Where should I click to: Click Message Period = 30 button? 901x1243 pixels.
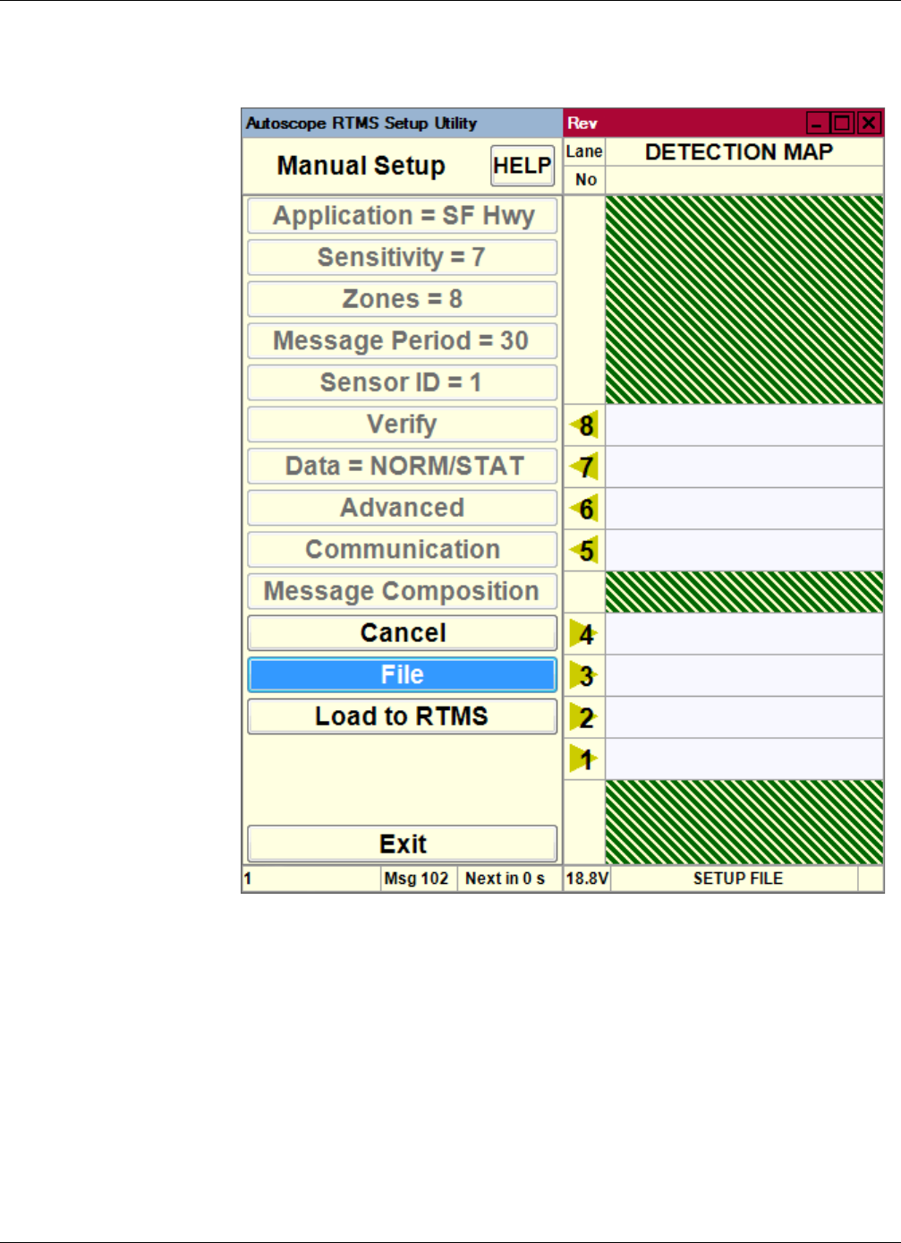tap(403, 341)
